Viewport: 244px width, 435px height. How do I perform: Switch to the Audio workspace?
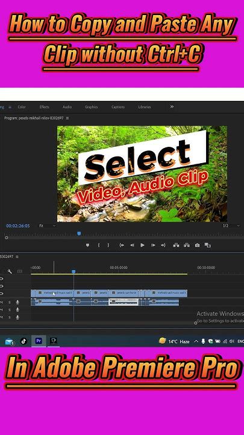pos(67,107)
